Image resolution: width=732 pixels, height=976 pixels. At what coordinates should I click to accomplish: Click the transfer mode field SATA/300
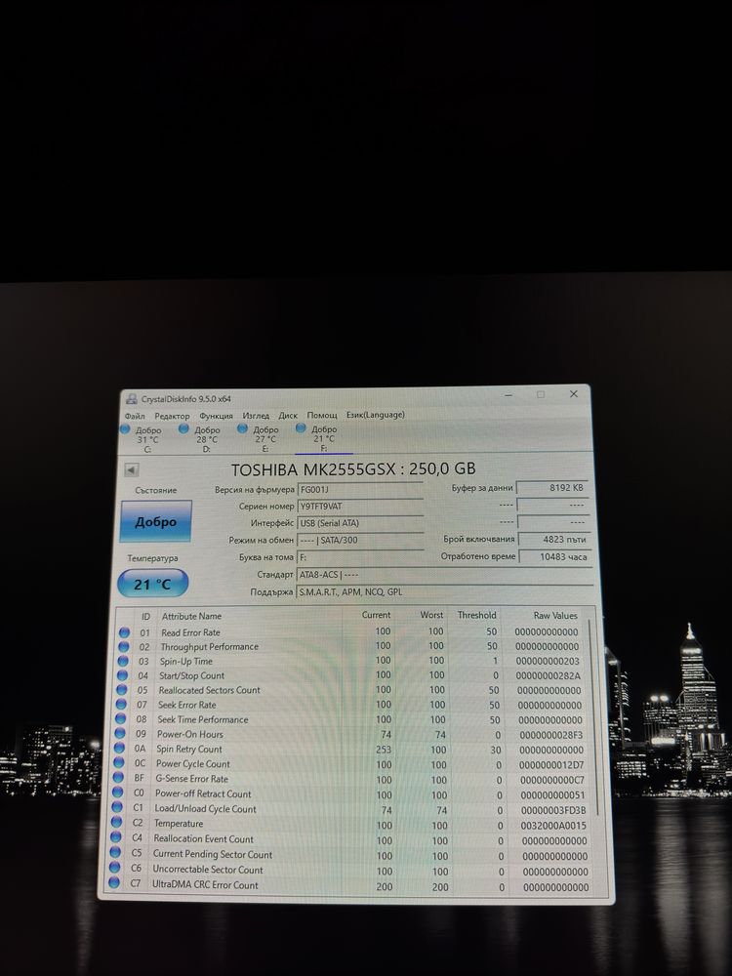coord(360,541)
